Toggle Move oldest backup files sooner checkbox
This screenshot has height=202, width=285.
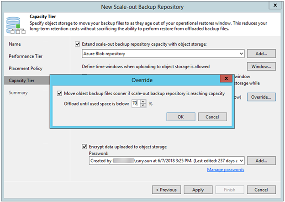point(60,94)
